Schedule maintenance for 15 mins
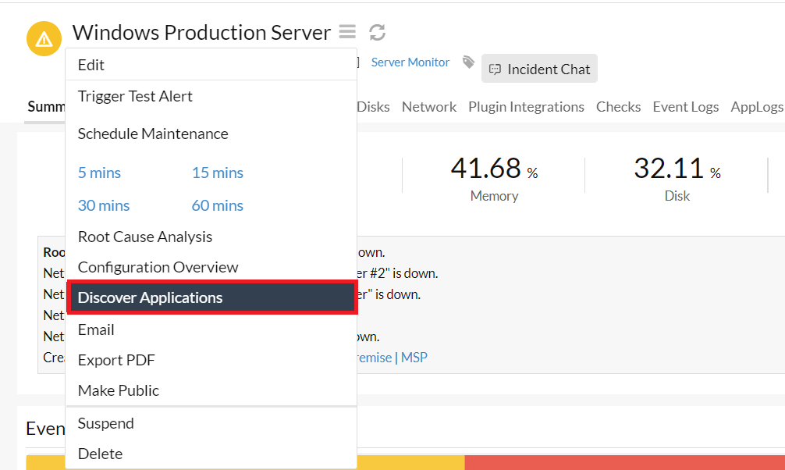The height and width of the screenshot is (470, 785). (x=217, y=173)
